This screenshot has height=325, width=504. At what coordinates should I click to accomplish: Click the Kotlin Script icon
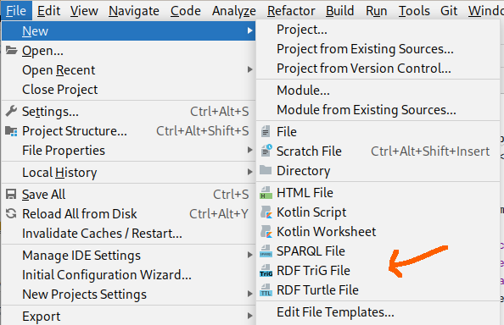point(266,212)
